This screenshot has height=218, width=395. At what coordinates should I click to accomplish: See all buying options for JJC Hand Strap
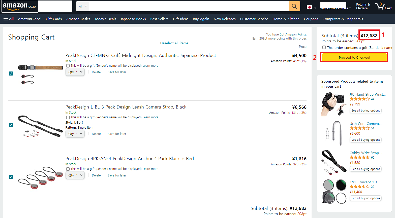366,111
